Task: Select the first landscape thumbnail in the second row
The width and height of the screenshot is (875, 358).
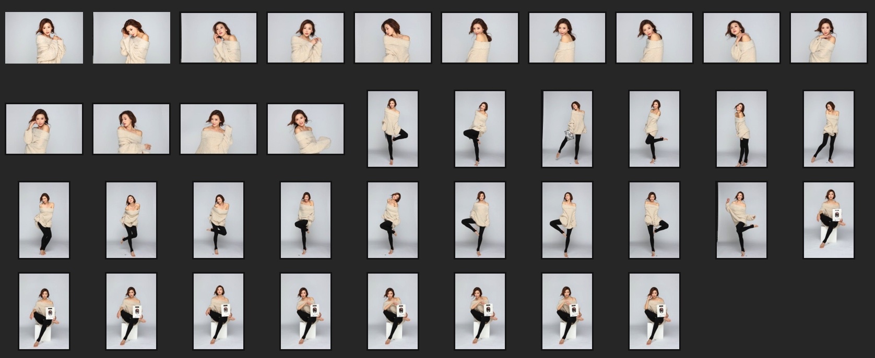Action: point(44,129)
